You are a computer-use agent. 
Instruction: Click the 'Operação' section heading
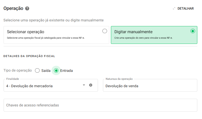pyautogui.click(x=13, y=8)
